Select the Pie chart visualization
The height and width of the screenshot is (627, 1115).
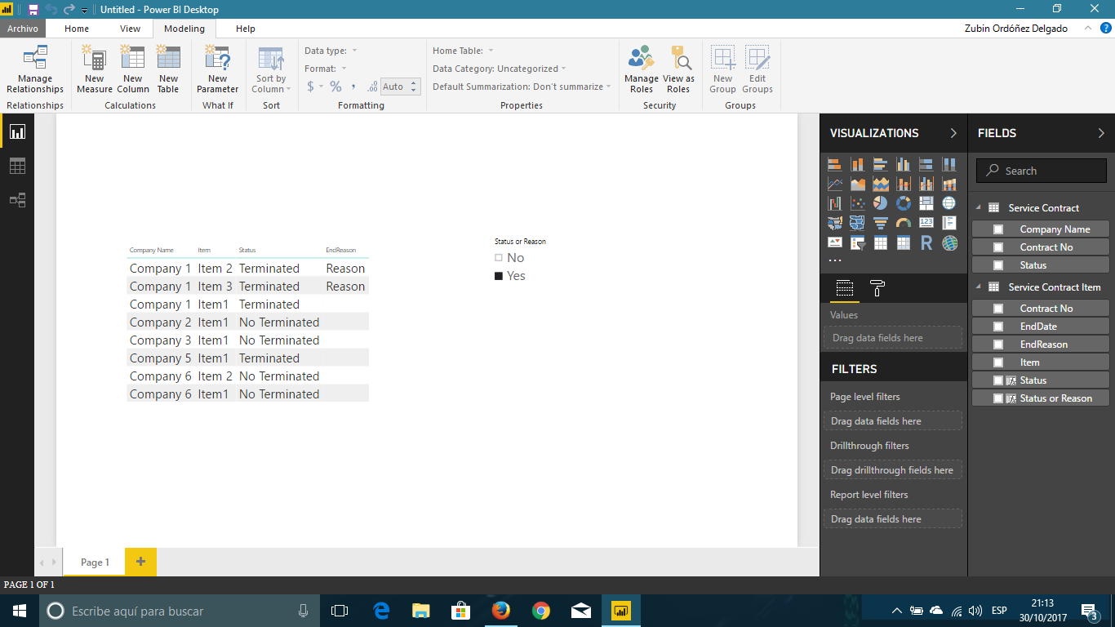click(880, 203)
